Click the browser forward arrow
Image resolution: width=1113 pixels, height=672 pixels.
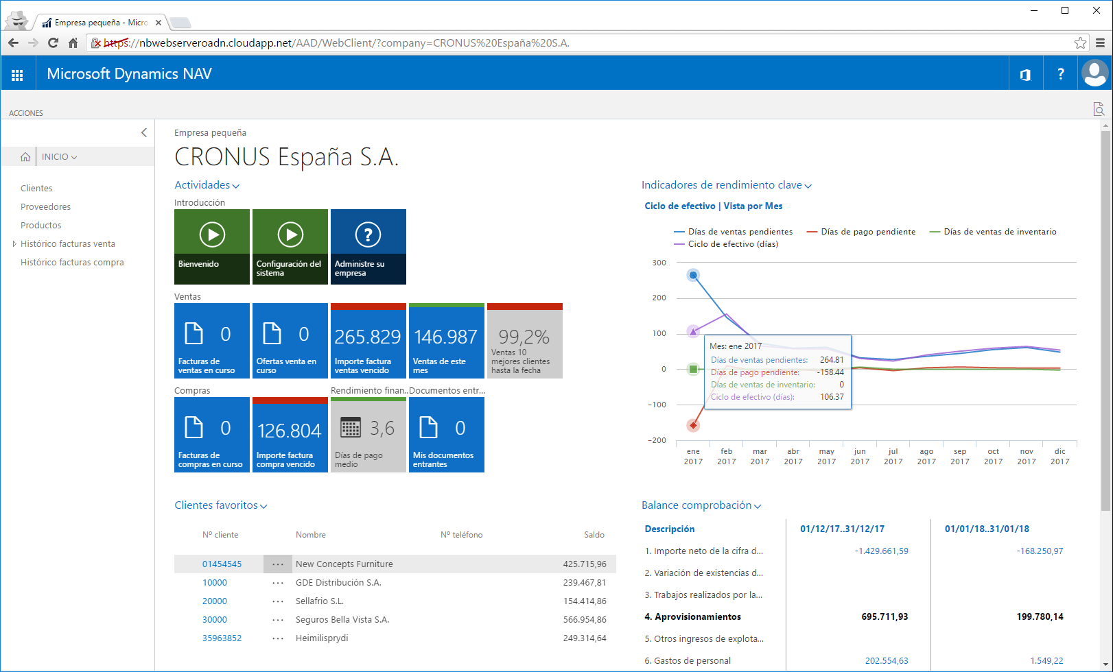33,43
